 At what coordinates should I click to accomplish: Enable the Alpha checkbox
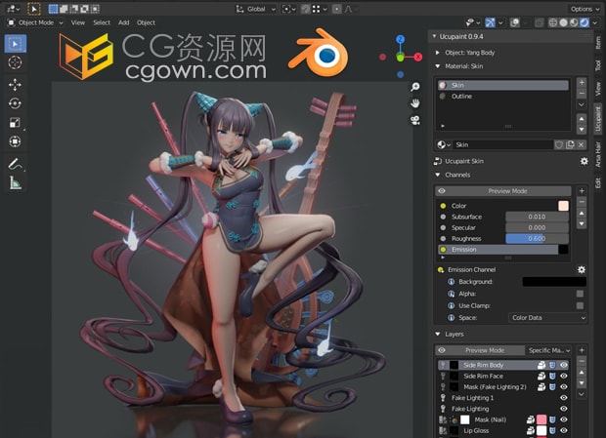click(x=580, y=294)
